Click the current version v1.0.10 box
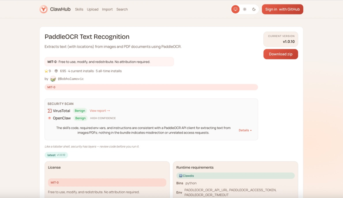 click(x=281, y=39)
